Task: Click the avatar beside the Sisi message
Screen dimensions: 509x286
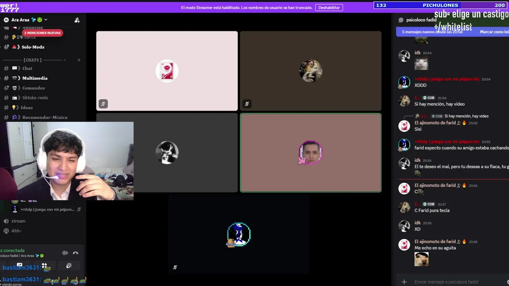Action: [404, 126]
